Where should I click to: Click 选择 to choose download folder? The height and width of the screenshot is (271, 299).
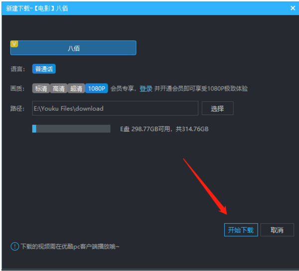tap(218, 108)
